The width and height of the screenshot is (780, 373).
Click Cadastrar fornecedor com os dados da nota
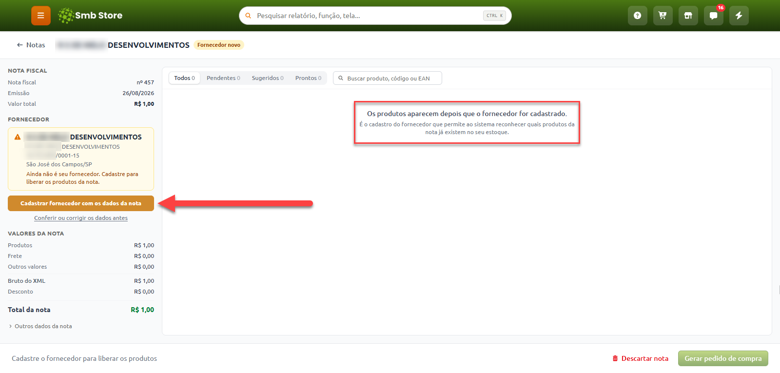coord(81,203)
